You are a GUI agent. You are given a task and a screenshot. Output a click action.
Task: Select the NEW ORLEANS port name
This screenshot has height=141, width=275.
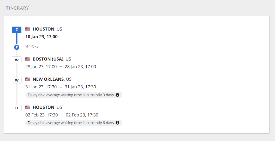tap(48, 79)
